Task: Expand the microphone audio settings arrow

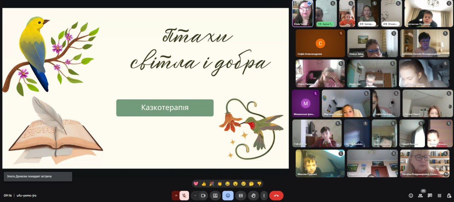Action: pos(176,195)
